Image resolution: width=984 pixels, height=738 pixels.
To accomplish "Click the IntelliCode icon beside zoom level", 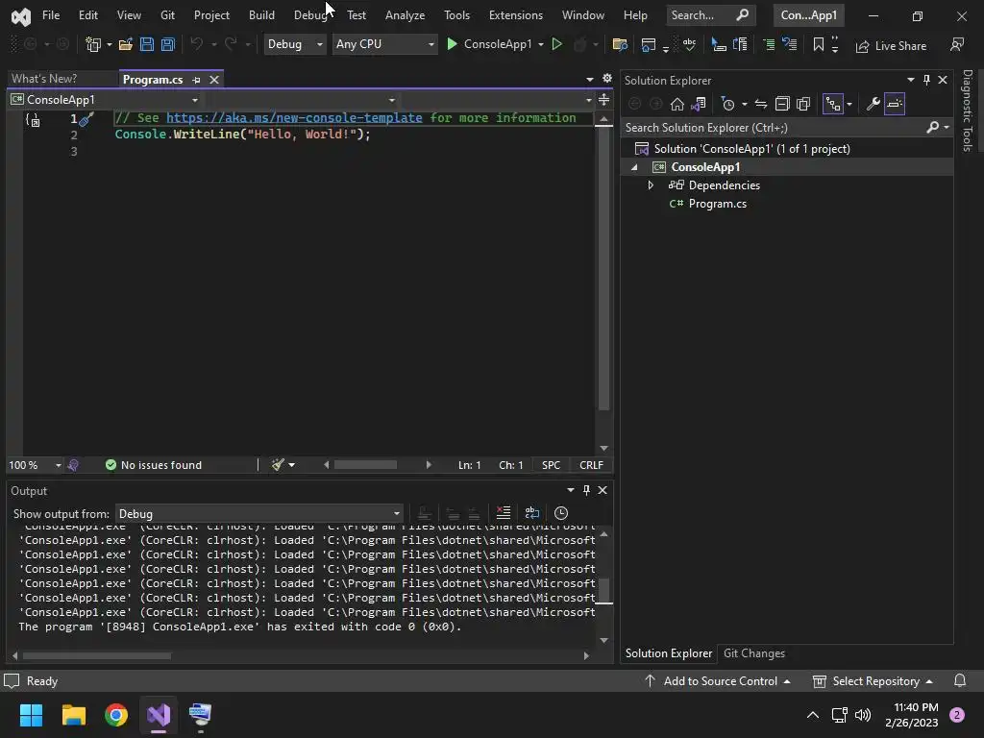I will click(73, 465).
